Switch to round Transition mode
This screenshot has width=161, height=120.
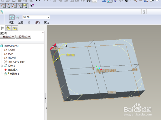[x=18, y=17]
